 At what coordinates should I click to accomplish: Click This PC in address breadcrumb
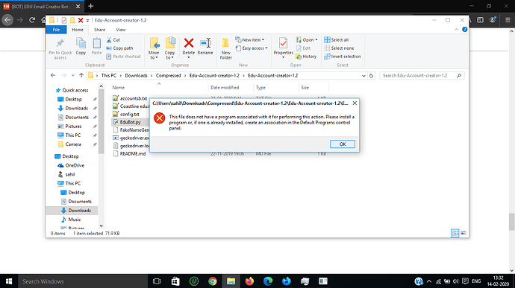click(109, 76)
